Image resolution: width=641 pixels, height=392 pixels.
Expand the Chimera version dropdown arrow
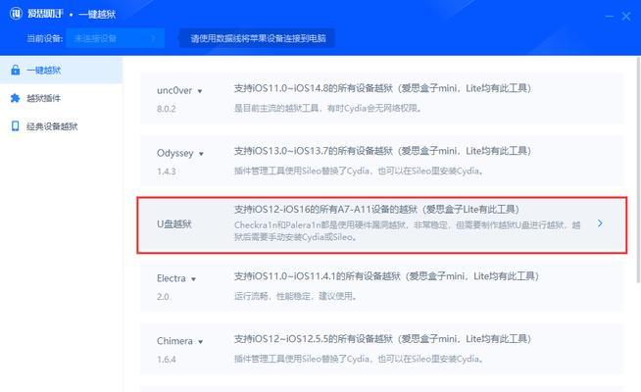[x=201, y=342]
